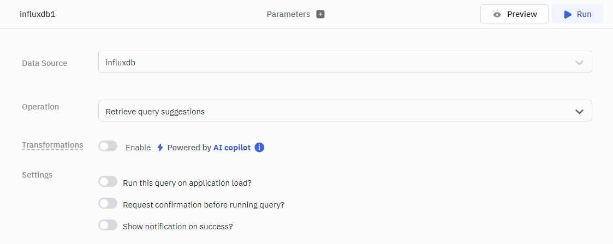The image size is (613, 244).
Task: Click the play triangle icon in Run
Action: click(568, 14)
